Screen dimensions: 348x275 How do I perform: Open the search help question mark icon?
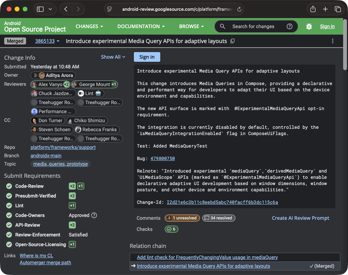coord(289,26)
